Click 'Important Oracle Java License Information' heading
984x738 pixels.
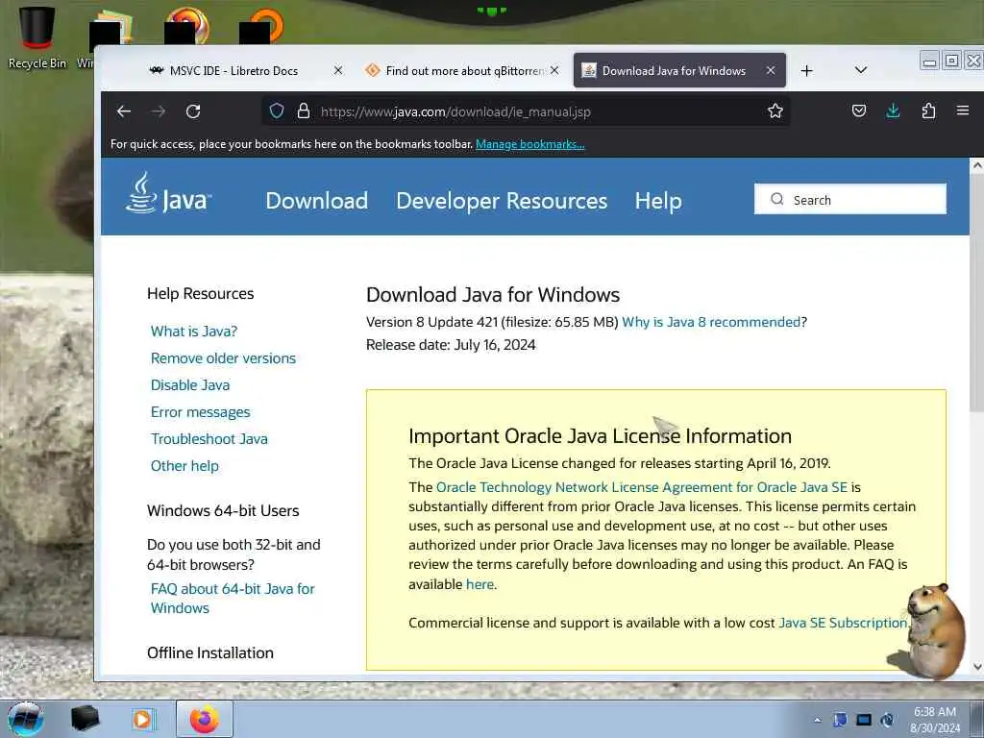click(x=600, y=436)
